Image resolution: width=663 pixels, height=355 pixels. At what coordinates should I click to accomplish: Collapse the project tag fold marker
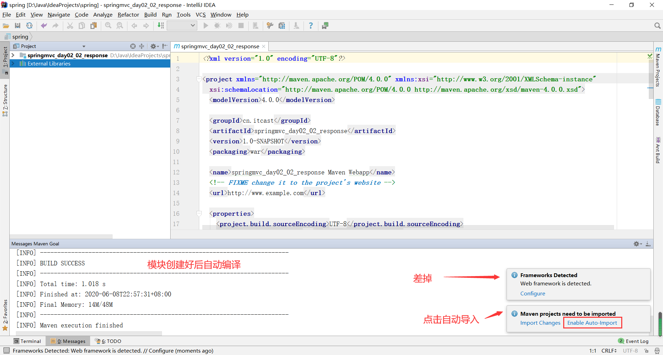coord(199,79)
